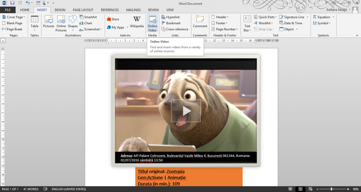361x192 pixels.
Task: Insert a Hyperlink
Action: (x=171, y=17)
